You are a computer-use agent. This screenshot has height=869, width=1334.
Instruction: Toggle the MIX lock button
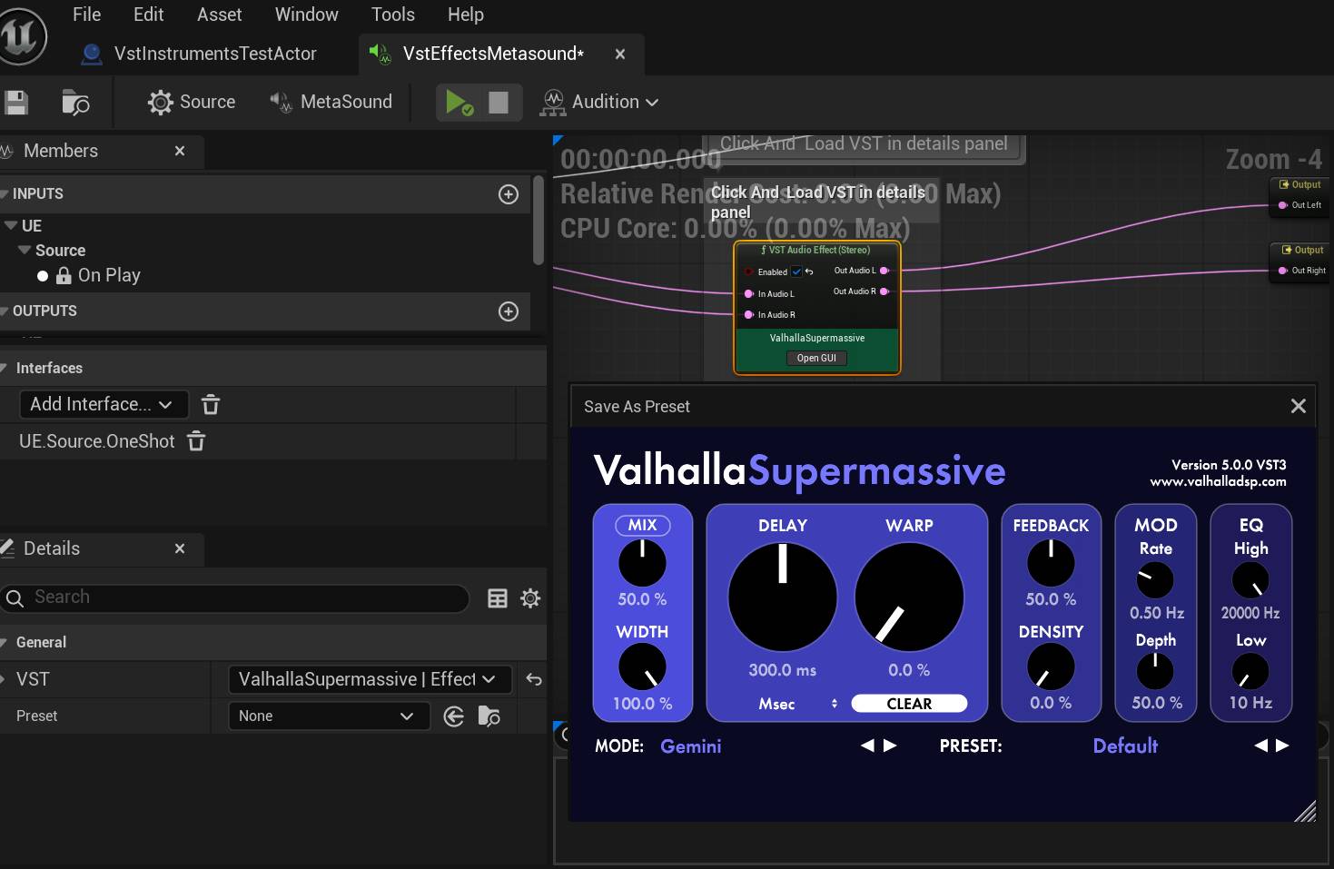pyautogui.click(x=642, y=525)
